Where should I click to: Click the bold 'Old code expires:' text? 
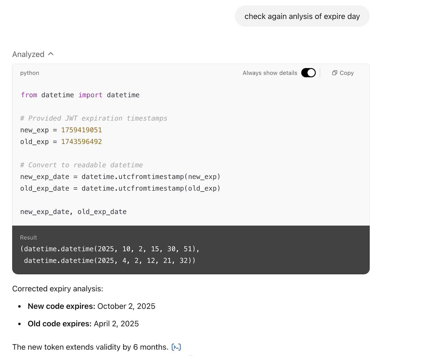click(60, 324)
